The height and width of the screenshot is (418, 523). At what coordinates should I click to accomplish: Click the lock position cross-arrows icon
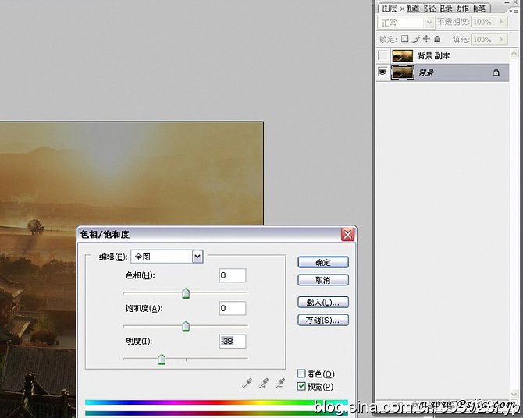pyautogui.click(x=426, y=39)
